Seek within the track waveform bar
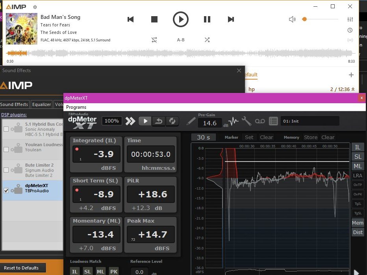367x275 pixels. pyautogui.click(x=180, y=54)
